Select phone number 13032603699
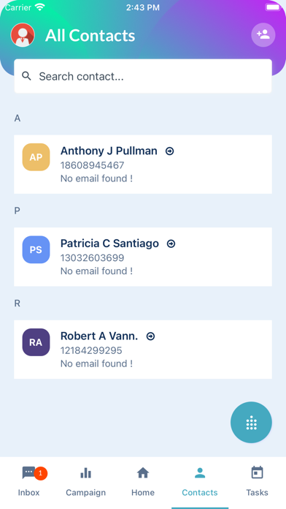Screen dimensions: 286x509 (x=93, y=258)
